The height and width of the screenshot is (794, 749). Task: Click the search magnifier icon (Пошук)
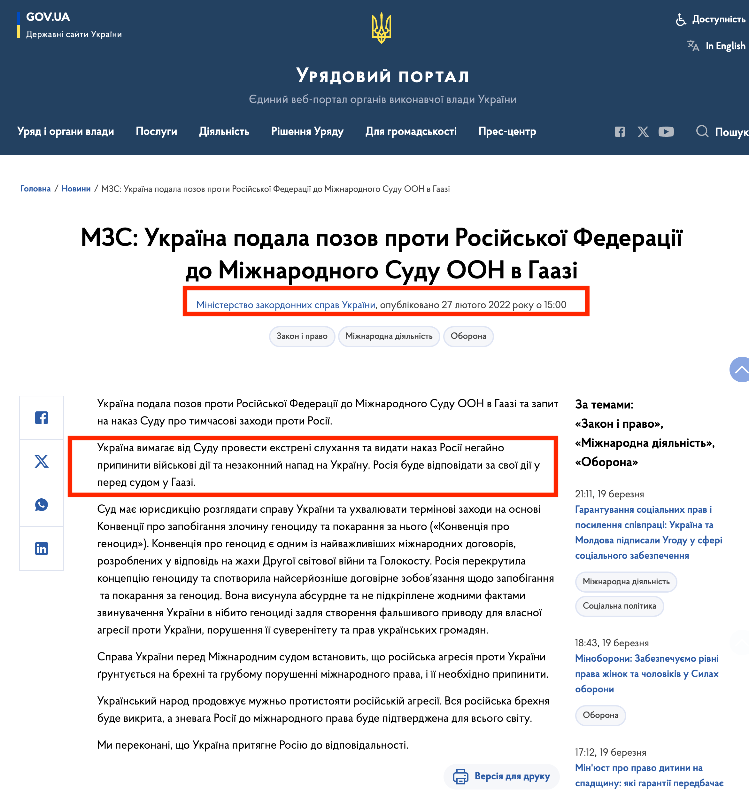click(x=702, y=132)
